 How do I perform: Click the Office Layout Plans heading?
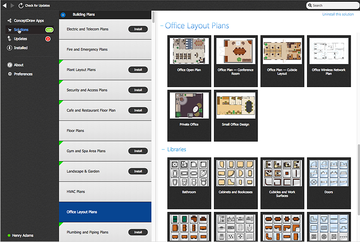click(197, 26)
